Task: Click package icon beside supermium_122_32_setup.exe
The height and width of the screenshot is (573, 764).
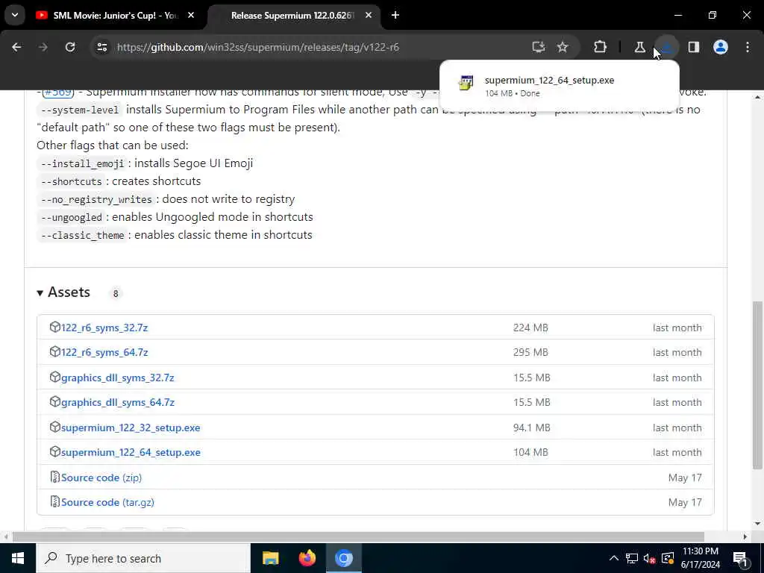Action: click(x=54, y=427)
